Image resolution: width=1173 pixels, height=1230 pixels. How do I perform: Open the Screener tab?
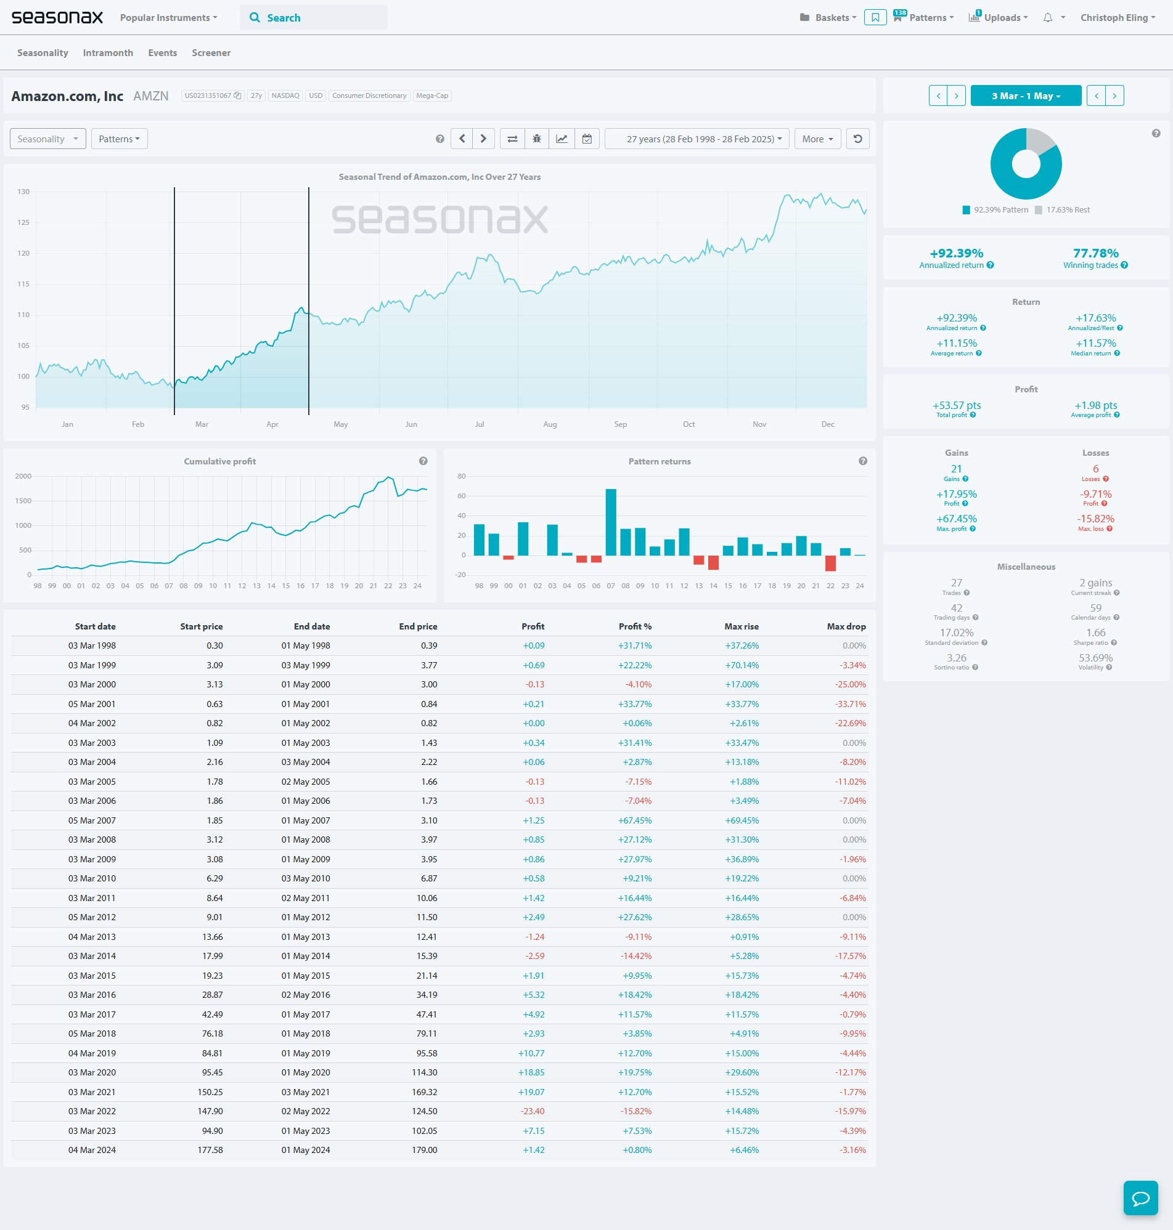pos(211,53)
